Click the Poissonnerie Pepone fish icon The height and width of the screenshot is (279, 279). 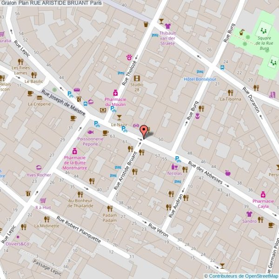coord(90,132)
